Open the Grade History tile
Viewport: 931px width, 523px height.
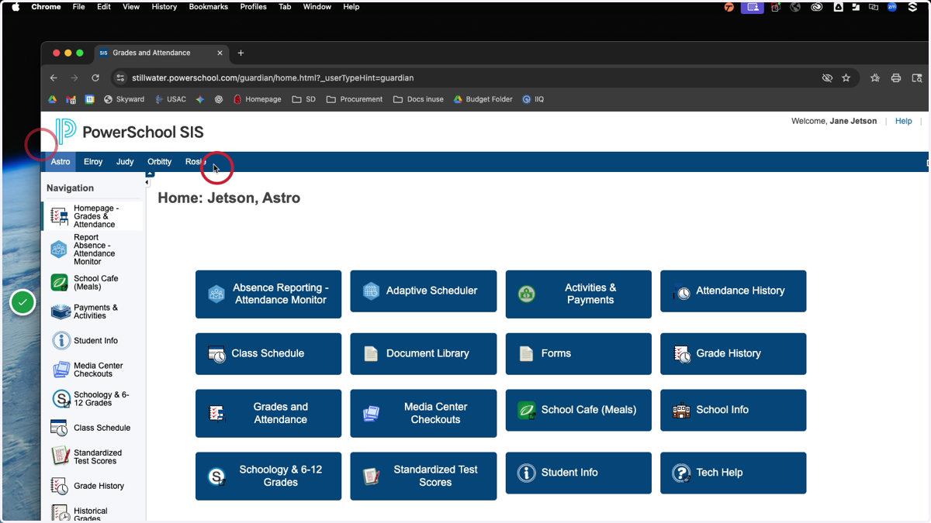pos(733,354)
